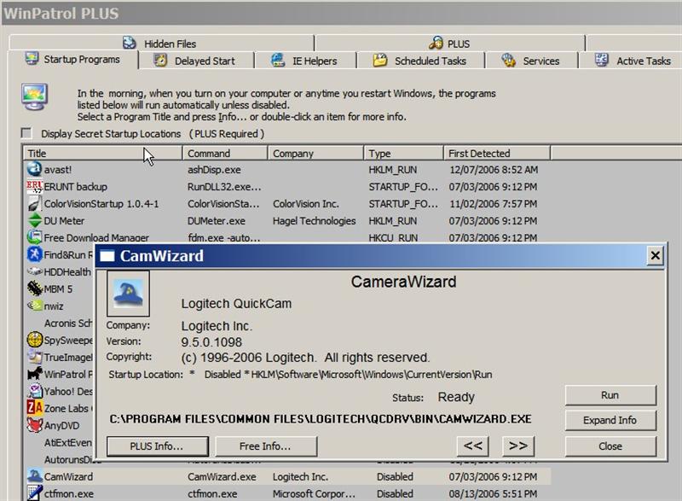Open the Delayed Start tab
Screen dimensions: 682x501
195,61
